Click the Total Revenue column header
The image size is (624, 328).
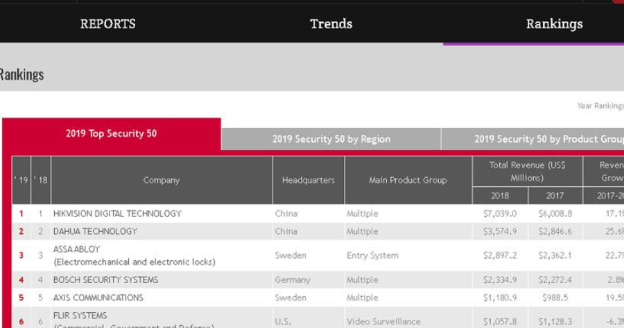click(x=527, y=171)
